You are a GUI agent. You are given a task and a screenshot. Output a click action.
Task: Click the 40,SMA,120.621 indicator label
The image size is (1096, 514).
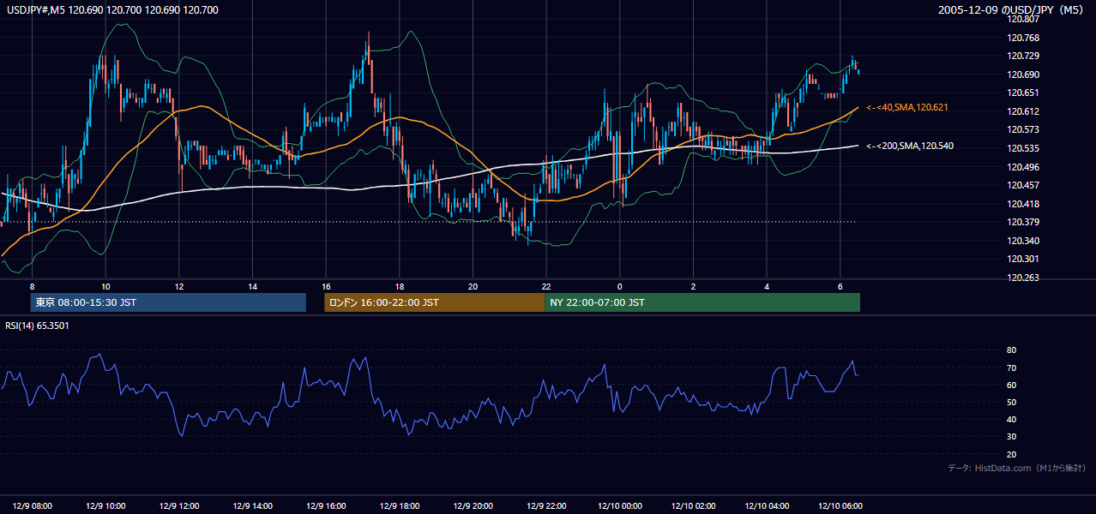coord(907,108)
